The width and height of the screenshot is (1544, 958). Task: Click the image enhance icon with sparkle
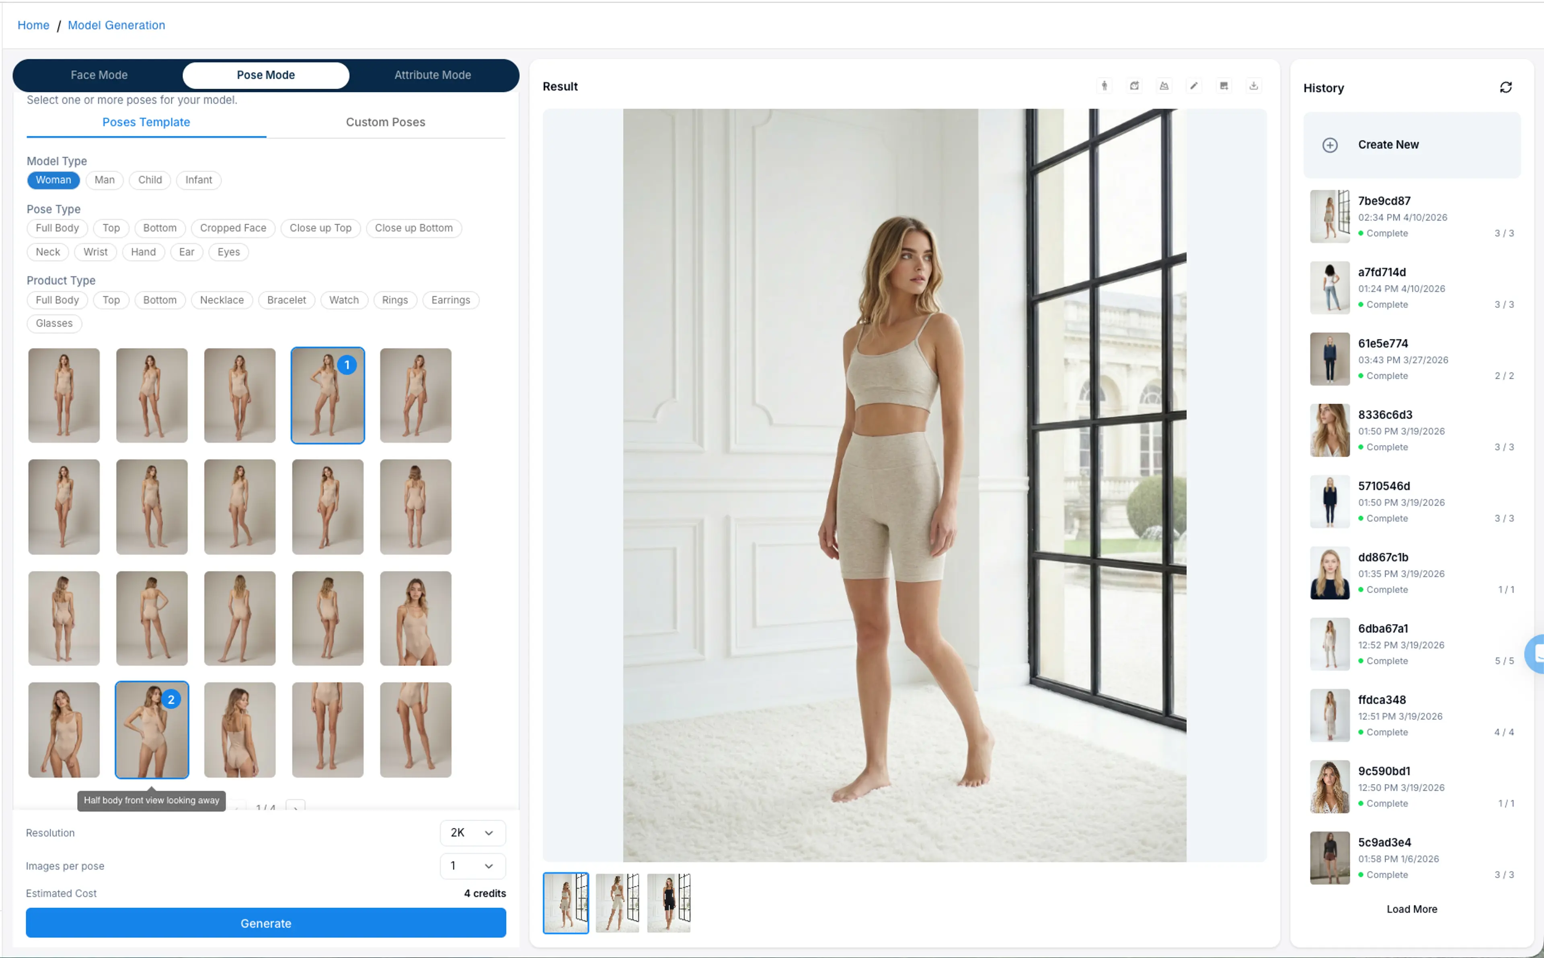1224,86
